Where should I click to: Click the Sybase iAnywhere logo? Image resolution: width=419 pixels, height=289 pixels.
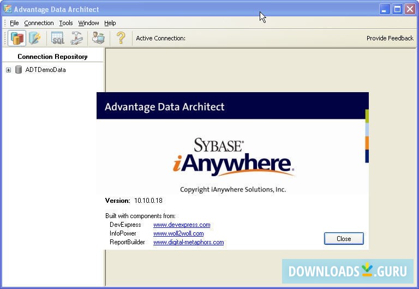click(234, 157)
